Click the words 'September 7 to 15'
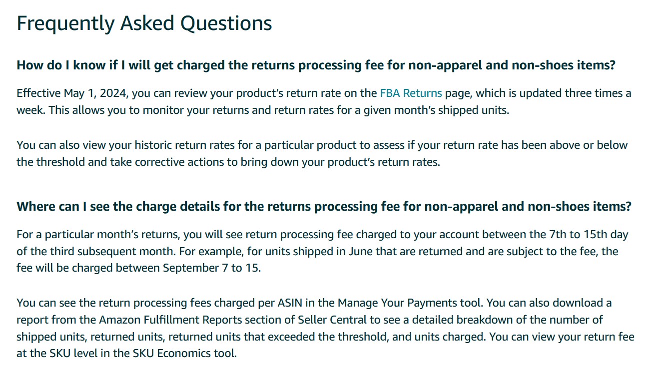The height and width of the screenshot is (377, 664). [x=211, y=268]
